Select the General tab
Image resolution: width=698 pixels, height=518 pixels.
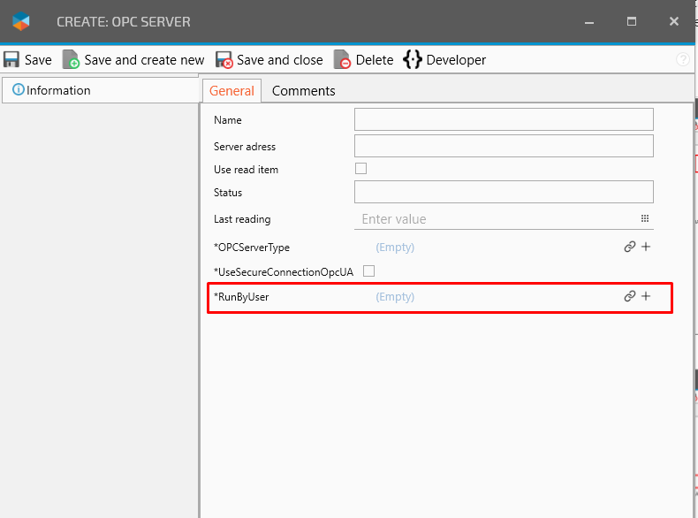tap(231, 91)
